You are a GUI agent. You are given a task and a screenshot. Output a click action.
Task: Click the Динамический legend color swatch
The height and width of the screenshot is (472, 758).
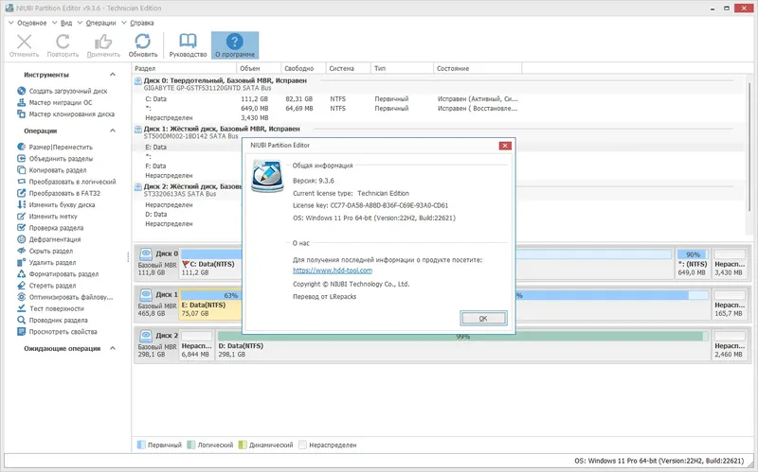[x=243, y=445]
